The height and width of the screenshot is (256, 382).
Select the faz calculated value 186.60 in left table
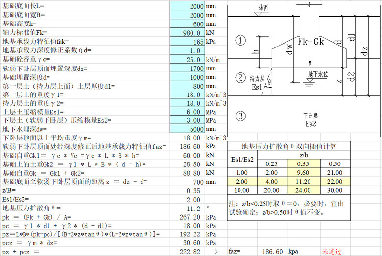tap(187, 146)
